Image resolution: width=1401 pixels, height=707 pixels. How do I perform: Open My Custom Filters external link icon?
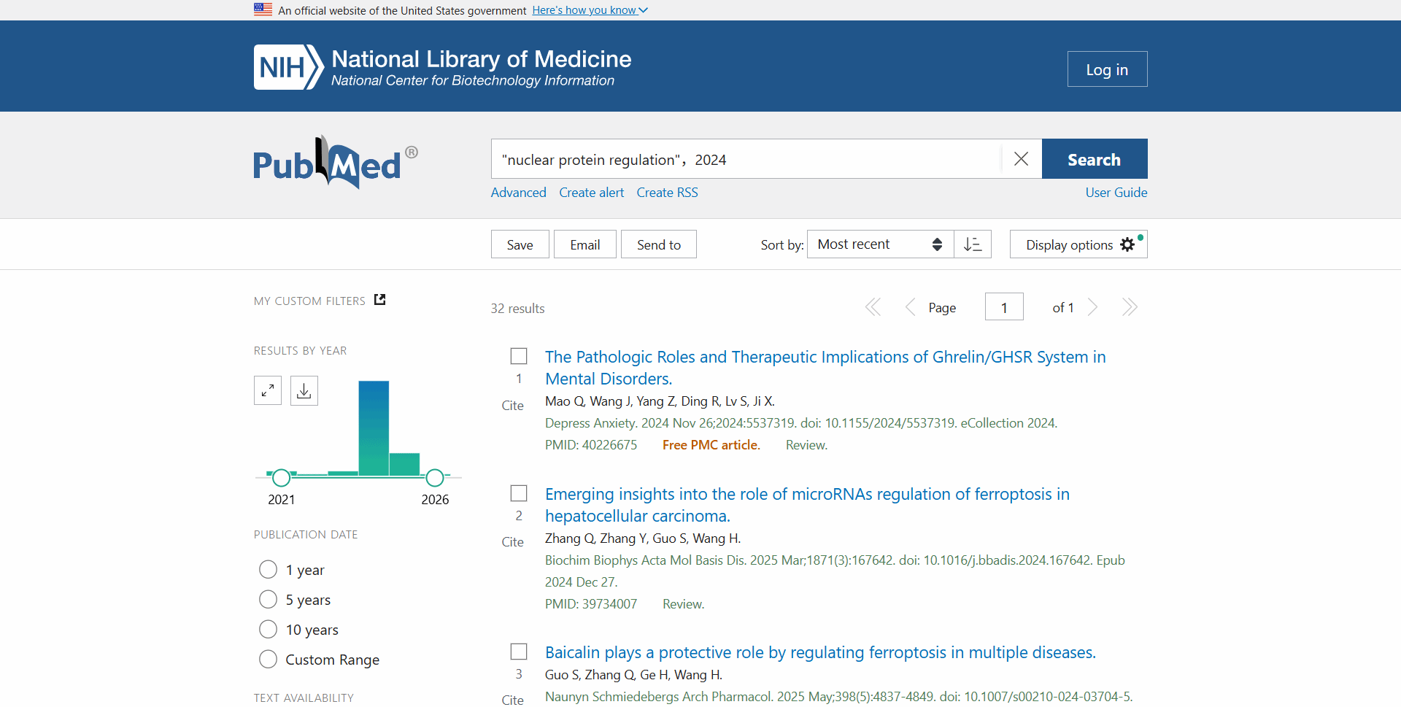point(379,300)
